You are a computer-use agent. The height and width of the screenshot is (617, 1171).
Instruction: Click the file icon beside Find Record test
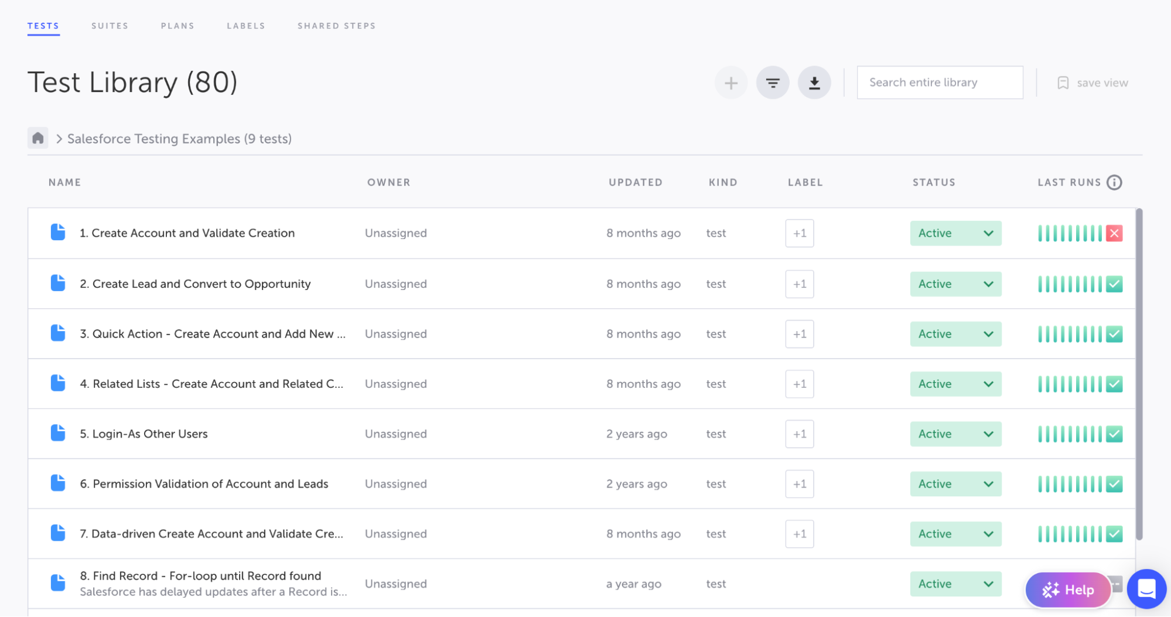pos(57,582)
